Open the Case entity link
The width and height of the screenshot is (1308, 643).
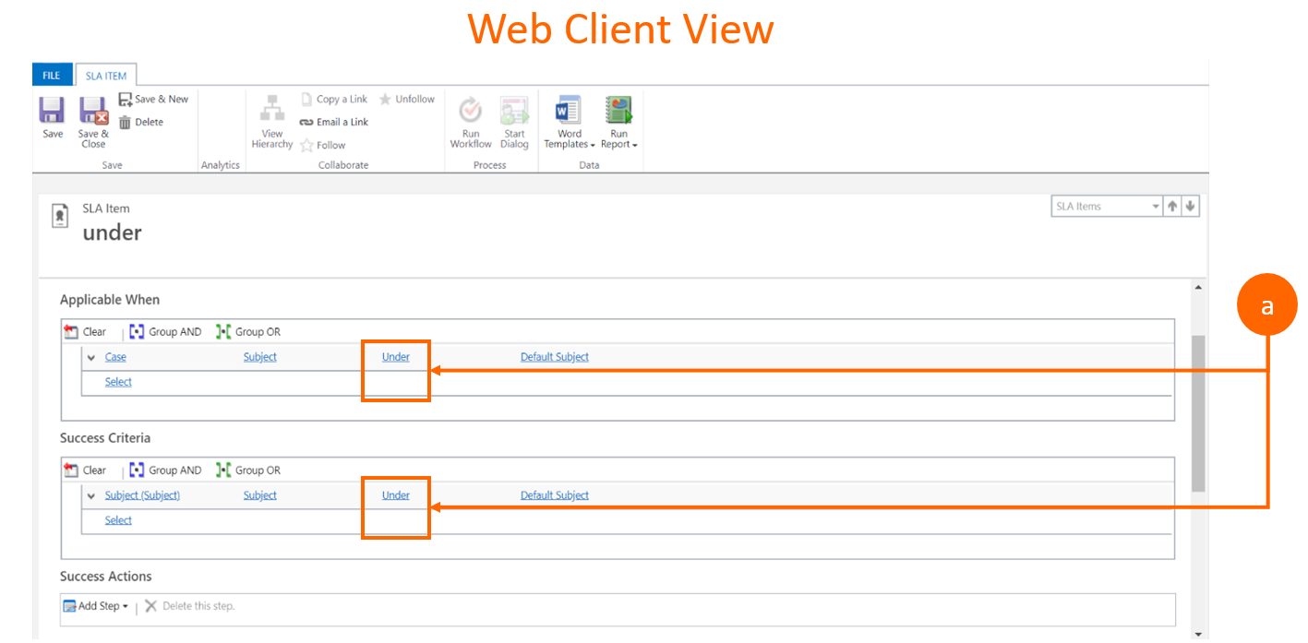(x=115, y=357)
